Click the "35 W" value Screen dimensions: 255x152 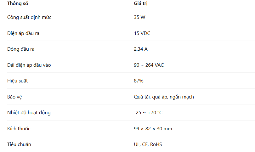[139, 17]
